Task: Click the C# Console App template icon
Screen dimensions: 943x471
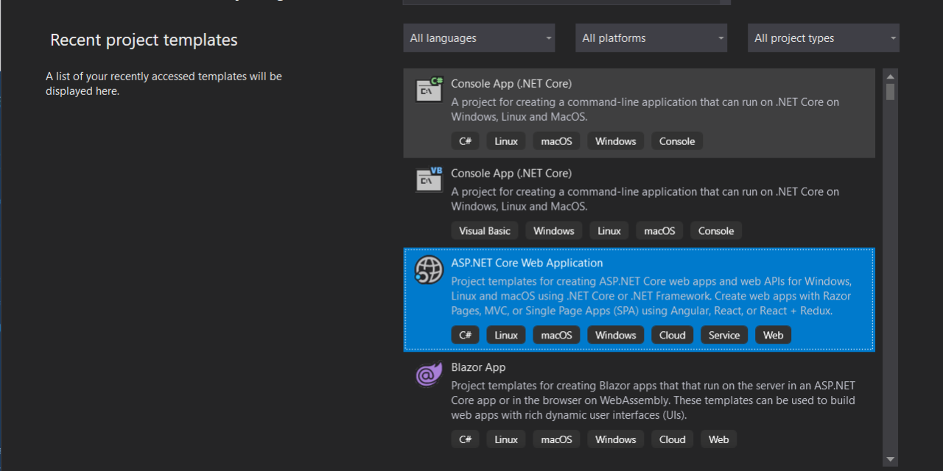Action: point(429,89)
